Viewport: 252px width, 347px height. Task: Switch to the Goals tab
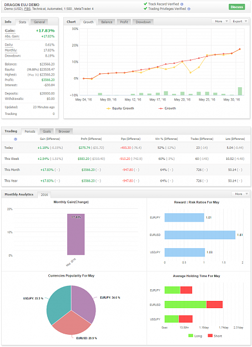[x=47, y=131]
